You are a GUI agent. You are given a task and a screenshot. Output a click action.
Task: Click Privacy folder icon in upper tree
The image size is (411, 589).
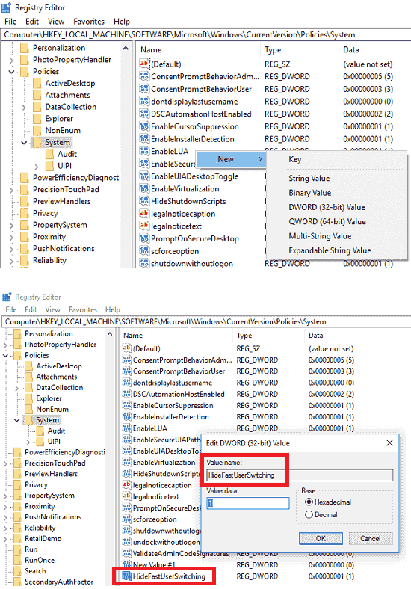pos(25,213)
